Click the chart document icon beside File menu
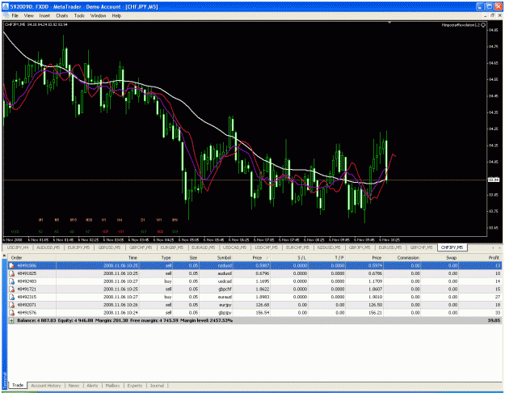 pos(6,15)
